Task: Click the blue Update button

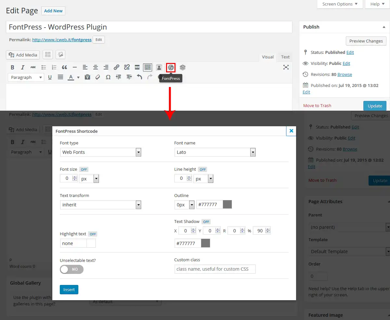Action: (375, 106)
